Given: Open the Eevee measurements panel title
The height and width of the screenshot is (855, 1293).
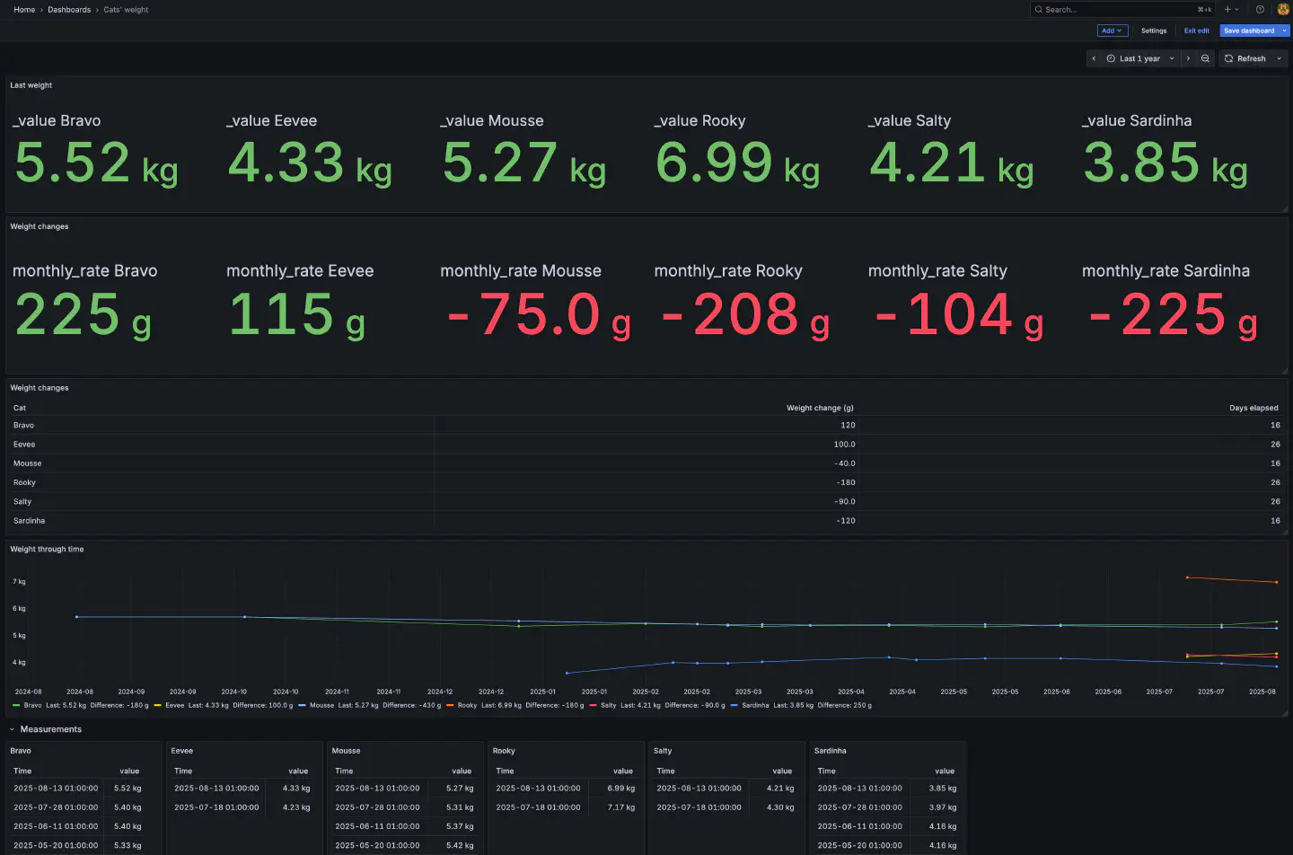Looking at the screenshot, I should click(182, 751).
